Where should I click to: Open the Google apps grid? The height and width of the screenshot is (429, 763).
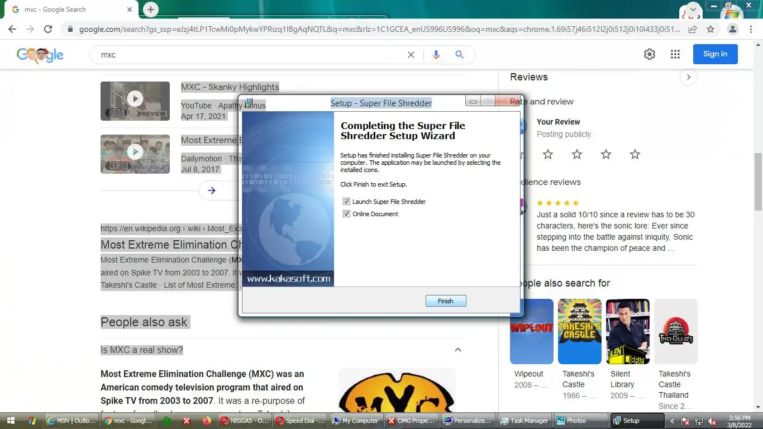pos(675,54)
